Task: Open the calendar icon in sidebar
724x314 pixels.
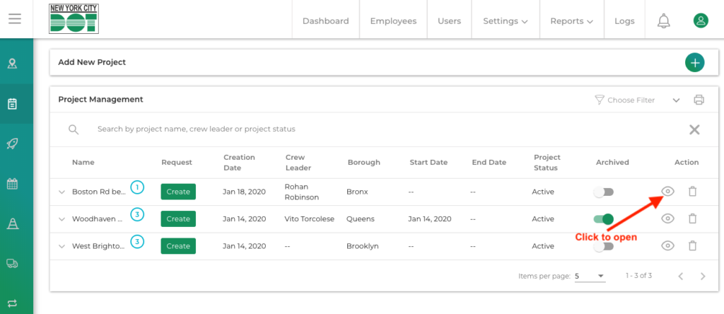Action: point(13,184)
